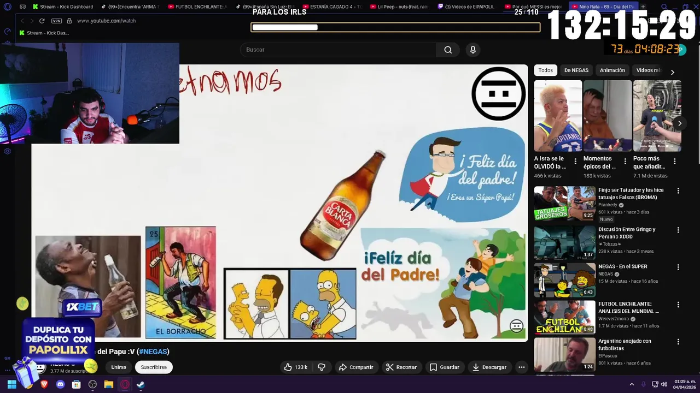This screenshot has width=700, height=393.
Task: Click the Suscribirse button
Action: [154, 367]
